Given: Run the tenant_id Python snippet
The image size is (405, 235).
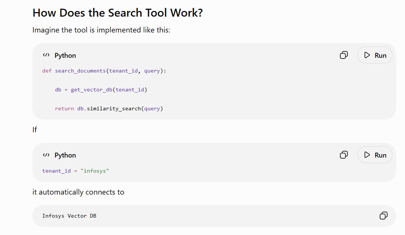Looking at the screenshot, I should pyautogui.click(x=375, y=155).
